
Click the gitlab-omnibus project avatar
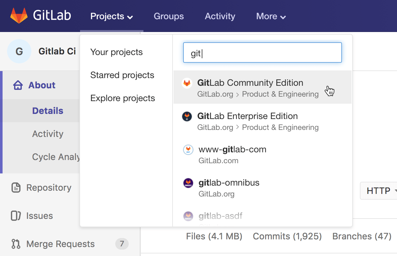pos(188,183)
